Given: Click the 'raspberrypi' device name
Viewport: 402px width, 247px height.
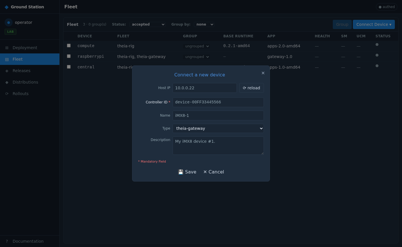Looking at the screenshot, I should (91, 57).
